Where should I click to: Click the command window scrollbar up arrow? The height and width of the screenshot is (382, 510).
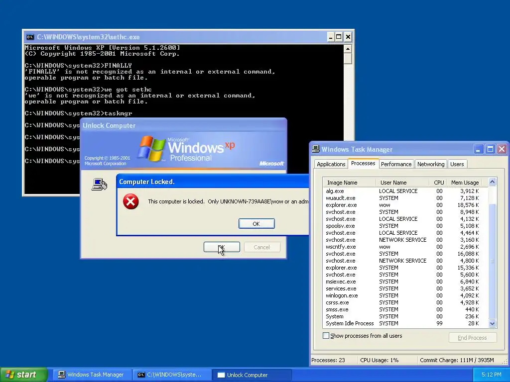pos(348,49)
